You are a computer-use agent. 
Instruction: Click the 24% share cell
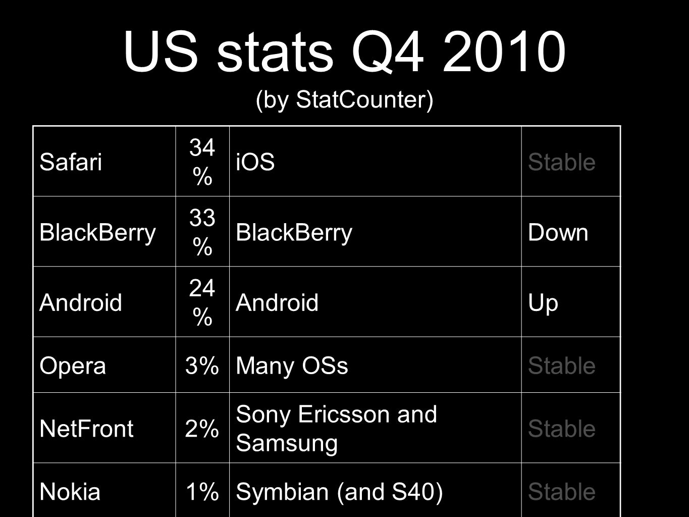[202, 301]
